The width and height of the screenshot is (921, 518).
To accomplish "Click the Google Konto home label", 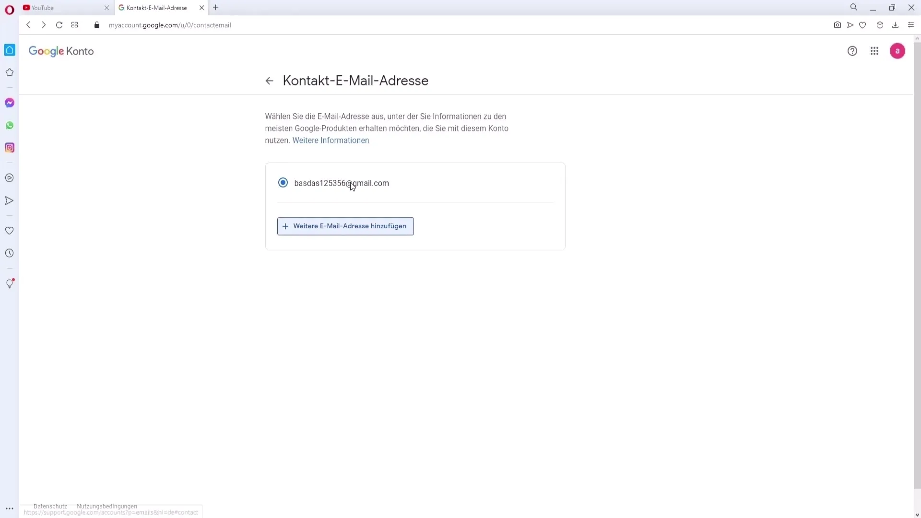I will 61,50.
